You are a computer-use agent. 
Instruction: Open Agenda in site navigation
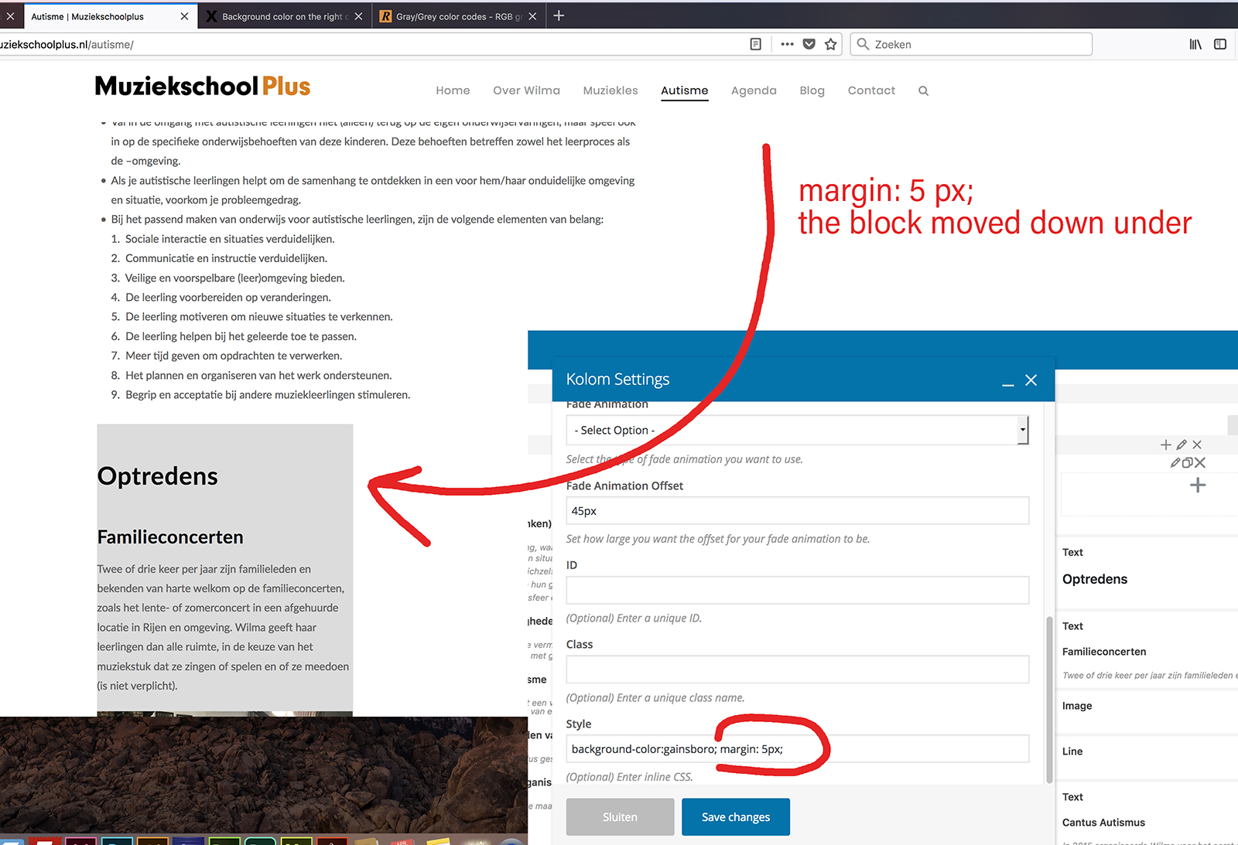coord(754,90)
